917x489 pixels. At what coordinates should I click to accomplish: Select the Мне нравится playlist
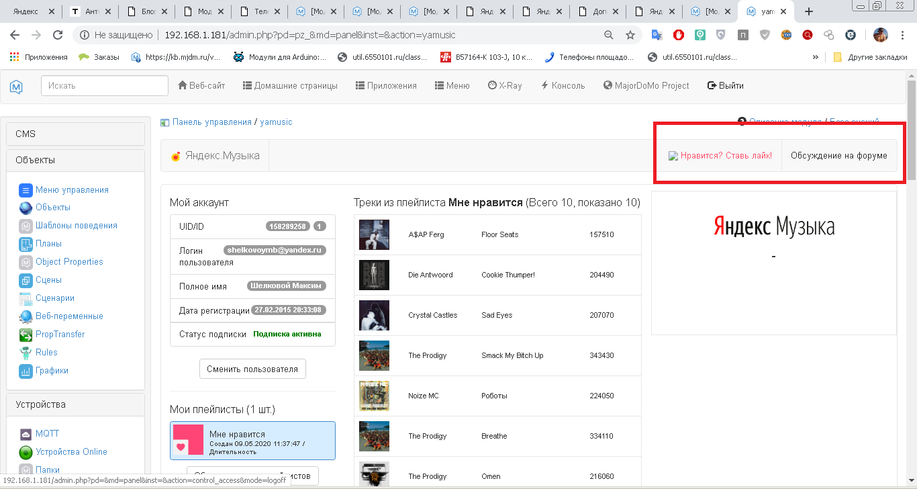[x=252, y=441]
